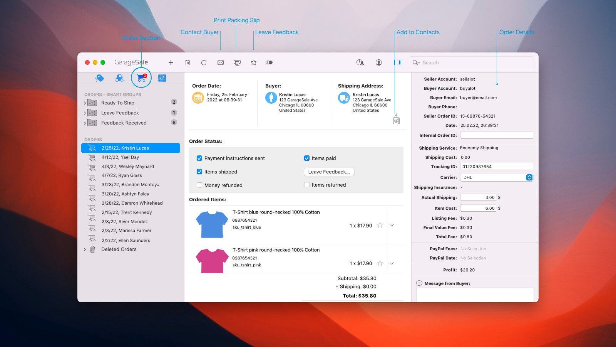
Task: Toggle the Order Details sidebar panel icon
Action: 398,62
